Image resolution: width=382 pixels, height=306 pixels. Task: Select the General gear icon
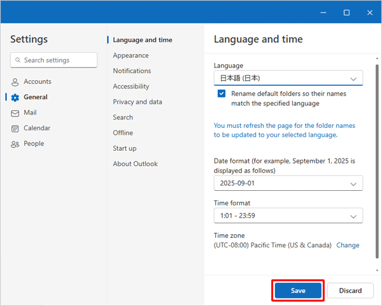(15, 97)
